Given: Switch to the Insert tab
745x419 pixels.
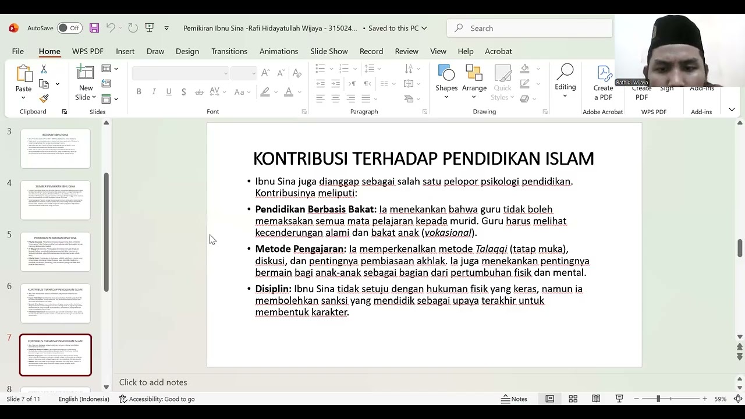Looking at the screenshot, I should click(125, 51).
